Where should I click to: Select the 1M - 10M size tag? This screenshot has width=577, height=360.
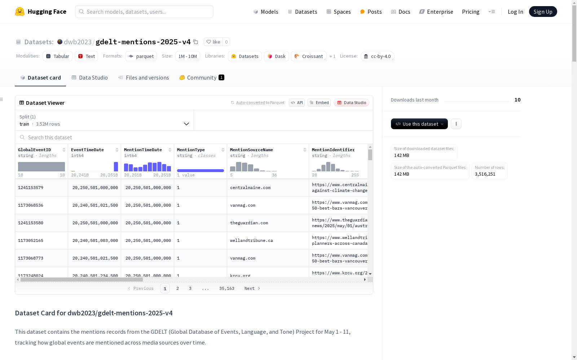click(188, 56)
